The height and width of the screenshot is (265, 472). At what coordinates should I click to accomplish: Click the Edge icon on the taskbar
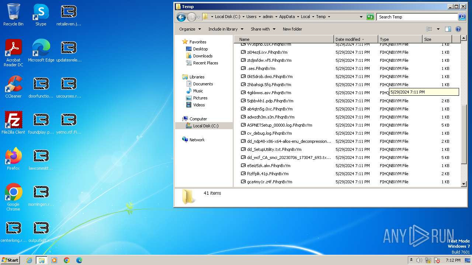point(79,260)
